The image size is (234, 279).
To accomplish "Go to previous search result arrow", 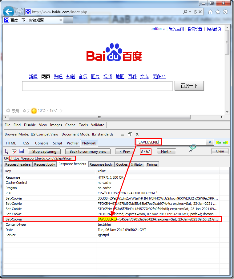I will tap(218, 142).
